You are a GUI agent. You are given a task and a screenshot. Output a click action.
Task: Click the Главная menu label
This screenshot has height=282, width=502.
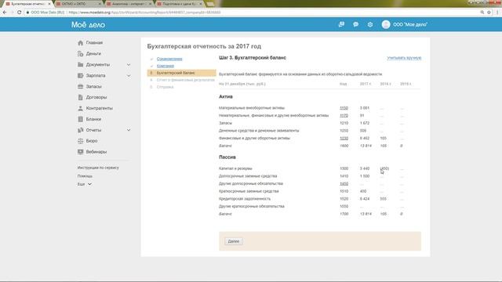point(94,43)
